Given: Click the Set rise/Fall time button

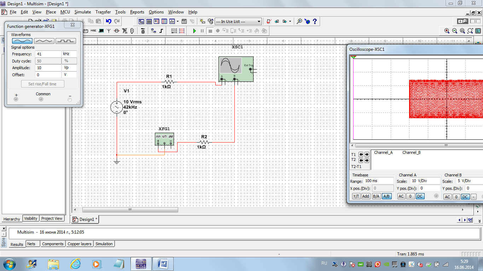Looking at the screenshot, I should click(42, 84).
